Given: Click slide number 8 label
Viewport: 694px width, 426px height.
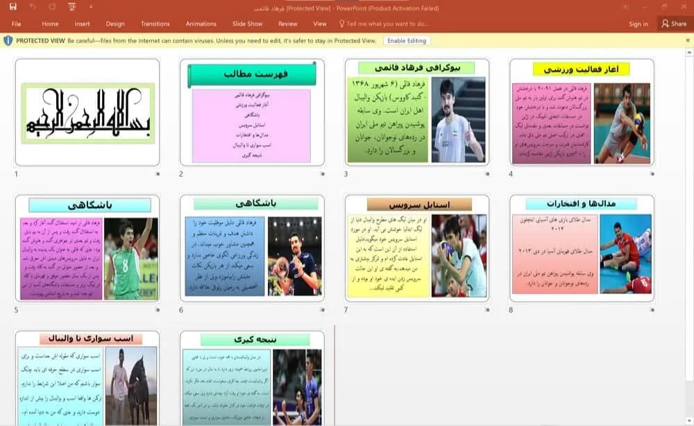Looking at the screenshot, I should coord(511,309).
